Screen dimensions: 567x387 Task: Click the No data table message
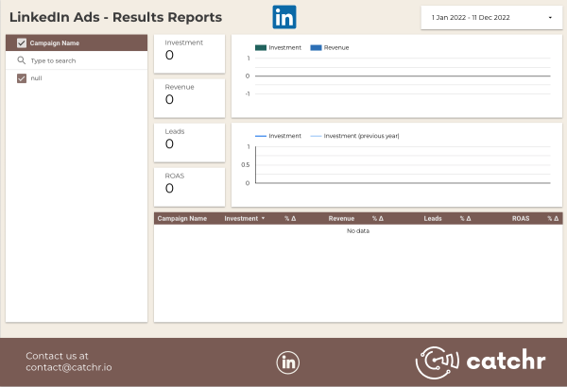358,231
